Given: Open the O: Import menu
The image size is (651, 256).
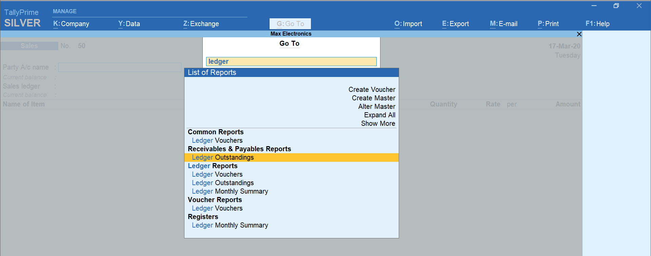Looking at the screenshot, I should tap(408, 24).
